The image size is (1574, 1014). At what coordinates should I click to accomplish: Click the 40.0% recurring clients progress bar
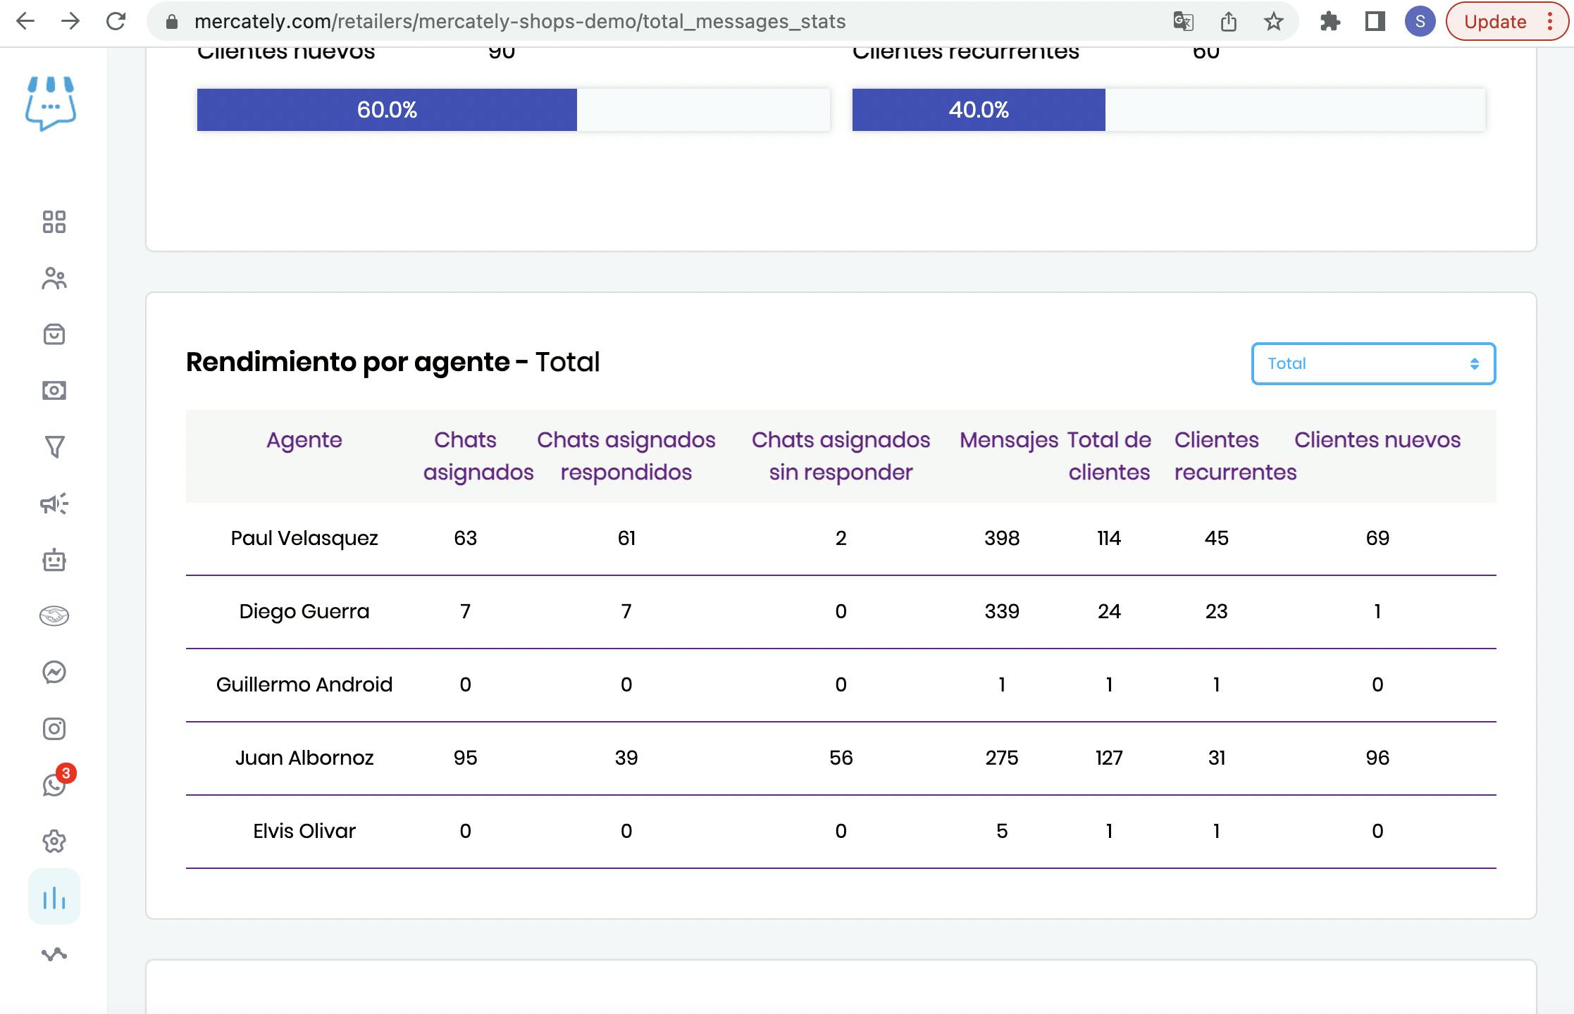979,110
